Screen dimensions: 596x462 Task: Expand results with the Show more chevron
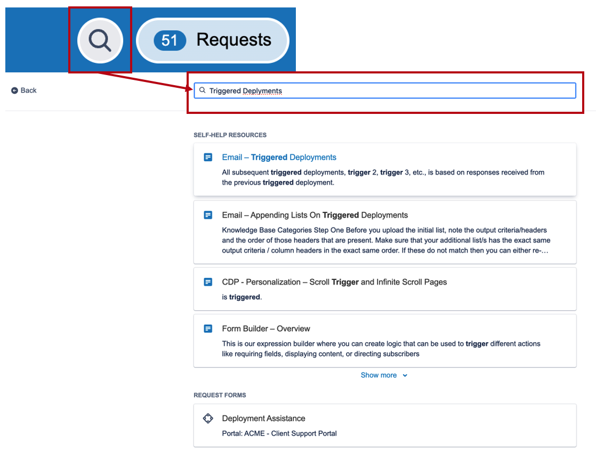tap(405, 375)
